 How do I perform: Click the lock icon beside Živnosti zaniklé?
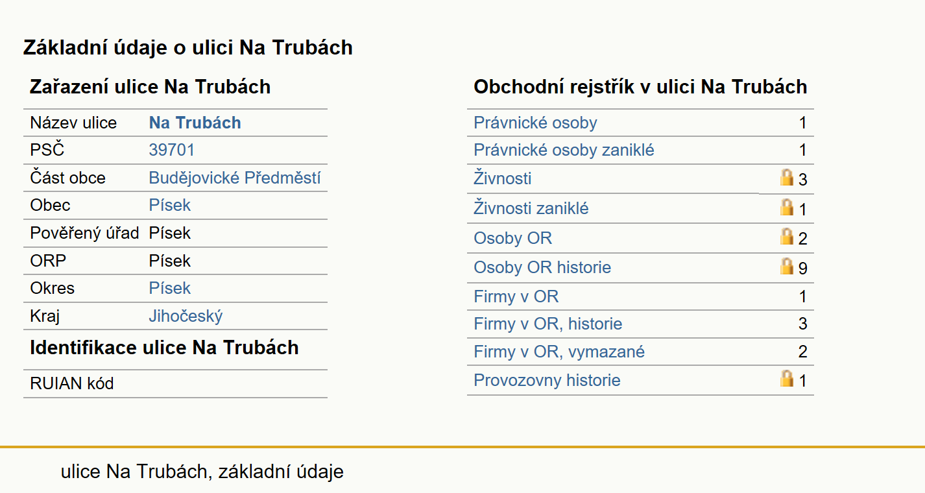[787, 207]
